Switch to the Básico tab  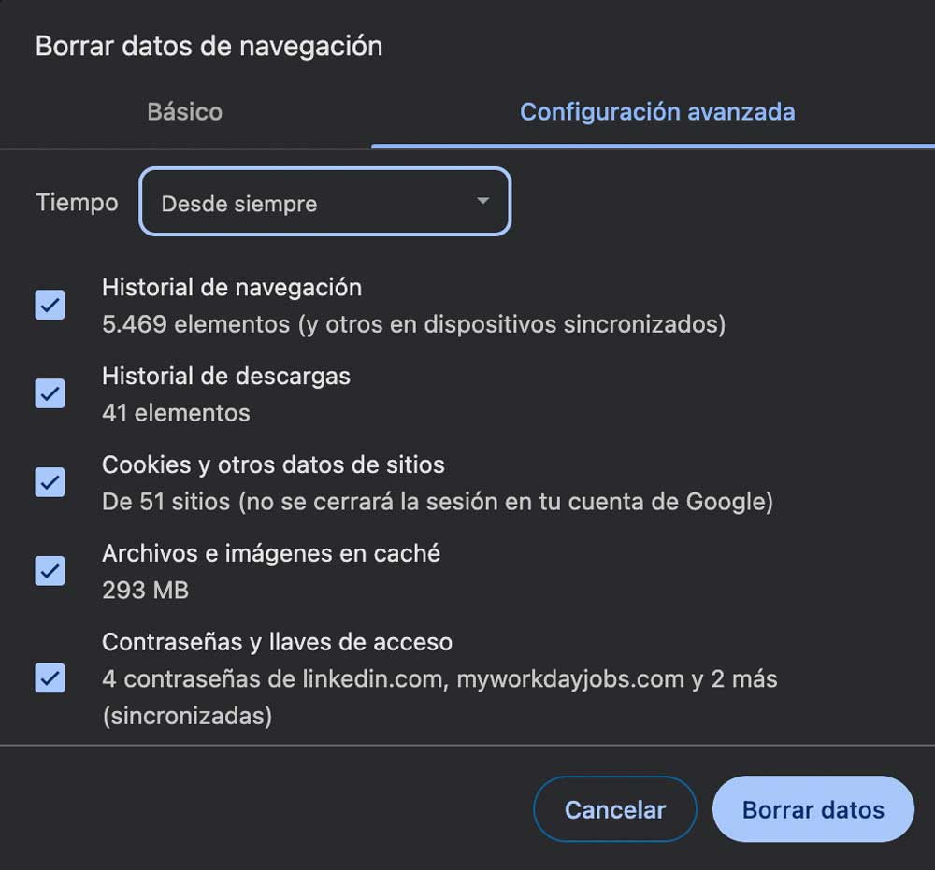pyautogui.click(x=184, y=111)
